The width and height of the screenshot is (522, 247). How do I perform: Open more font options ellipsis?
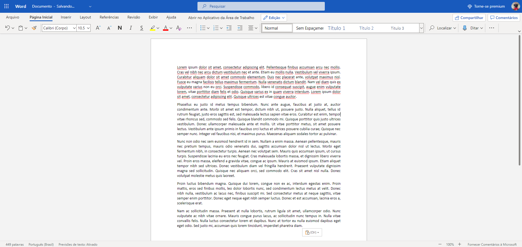(189, 28)
